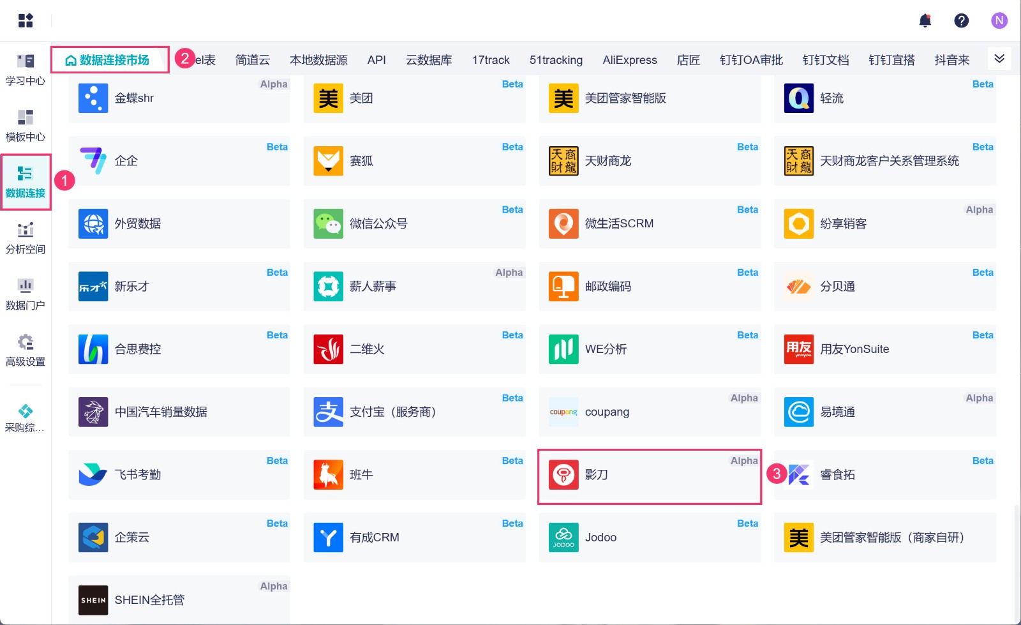Click the 微生活SCRM icon
The image size is (1021, 625).
point(563,223)
